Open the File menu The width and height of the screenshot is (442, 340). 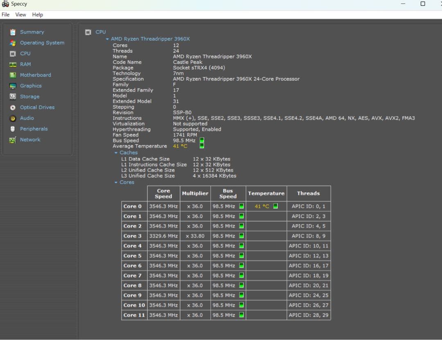[6, 15]
